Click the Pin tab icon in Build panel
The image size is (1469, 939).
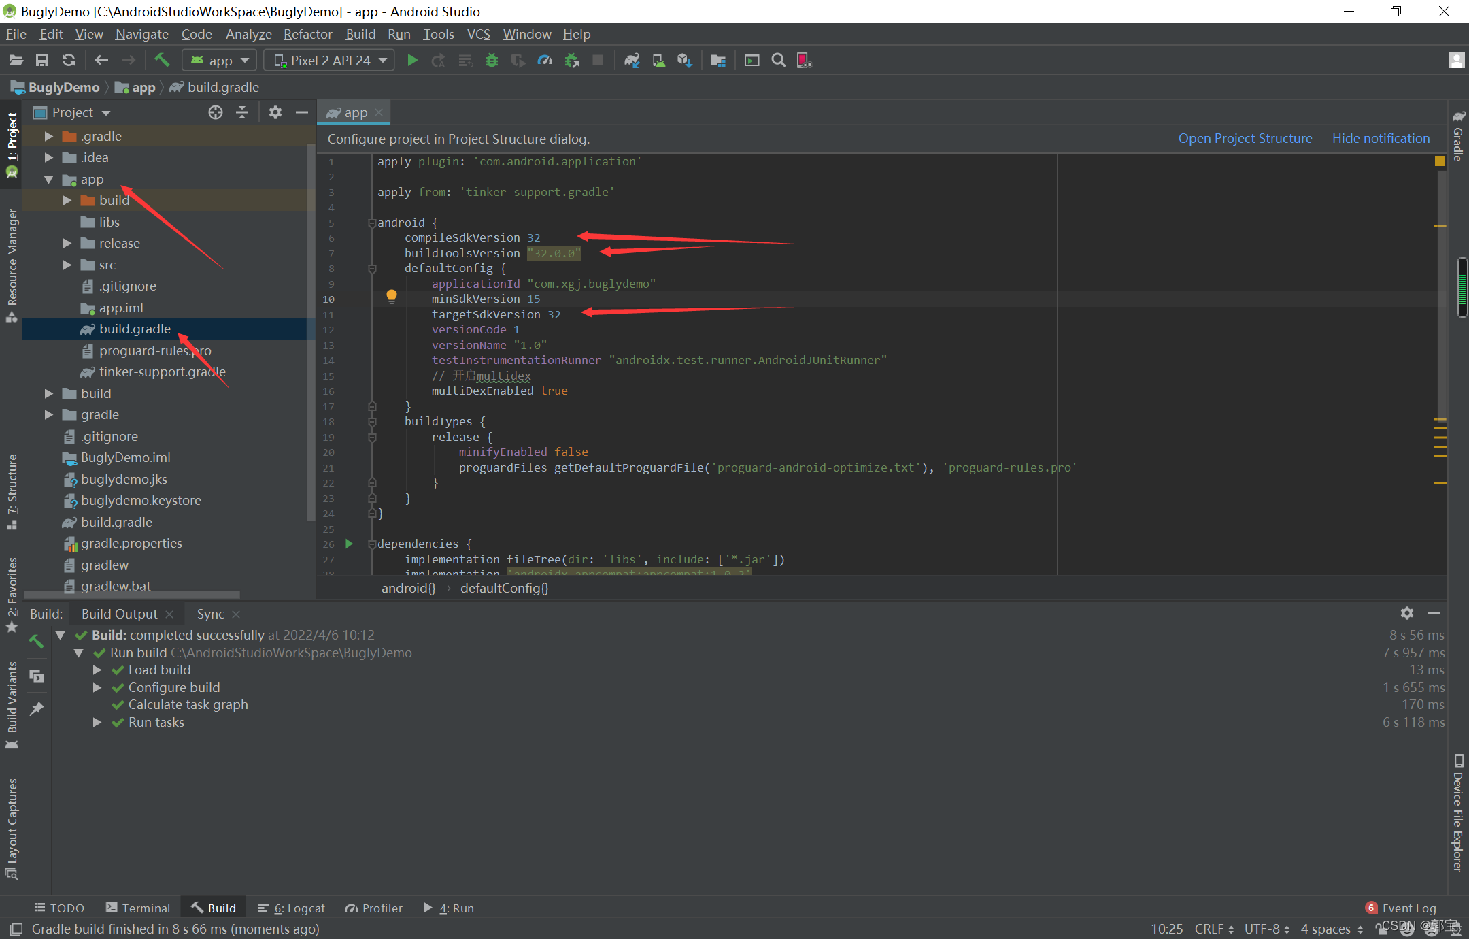pyautogui.click(x=37, y=709)
